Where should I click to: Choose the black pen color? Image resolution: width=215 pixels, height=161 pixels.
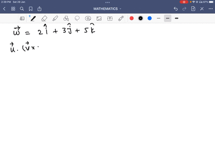(x=141, y=18)
